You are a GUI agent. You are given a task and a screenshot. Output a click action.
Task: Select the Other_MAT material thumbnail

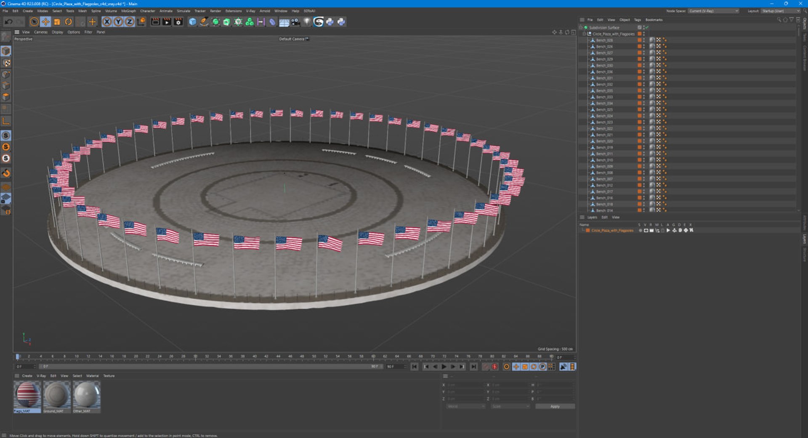[87, 397]
